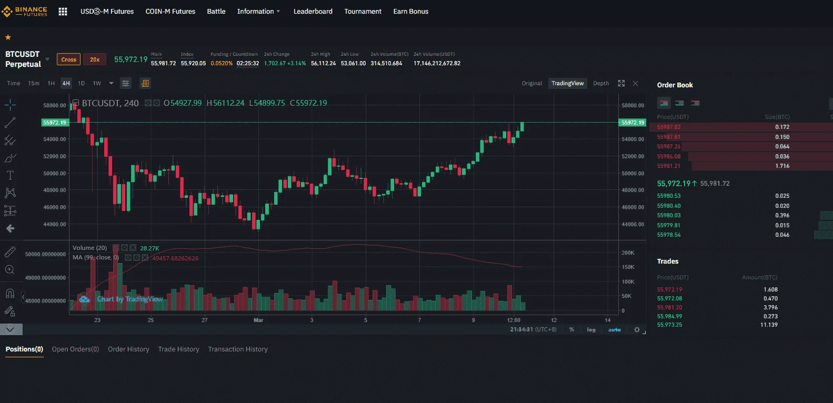
Task: Select the brush drawing tool
Action: click(x=10, y=158)
